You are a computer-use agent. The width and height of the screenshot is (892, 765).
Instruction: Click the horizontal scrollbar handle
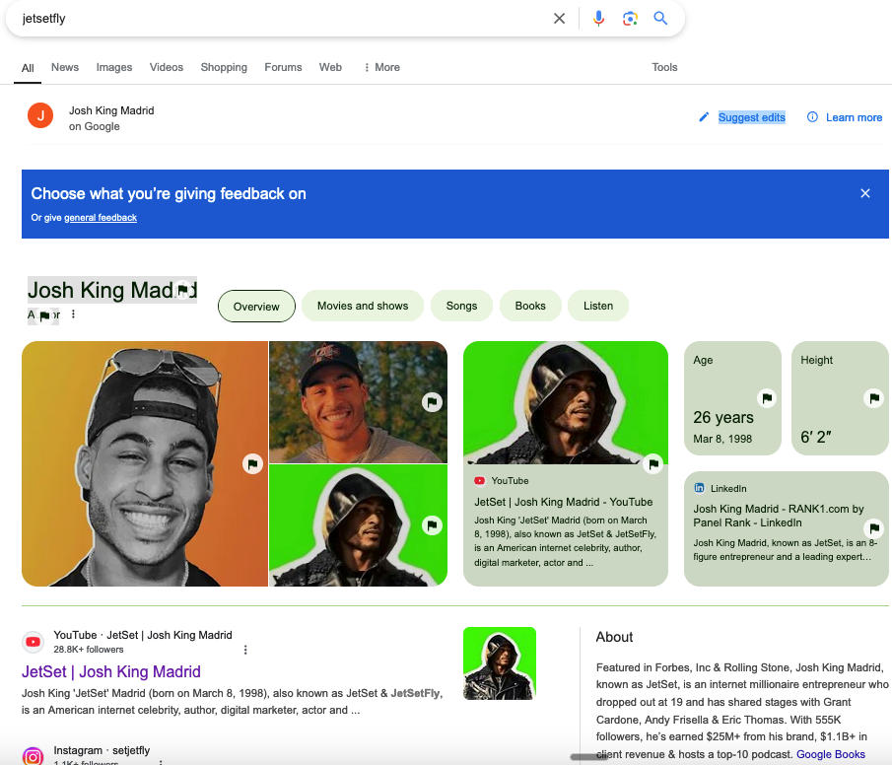coord(589,757)
